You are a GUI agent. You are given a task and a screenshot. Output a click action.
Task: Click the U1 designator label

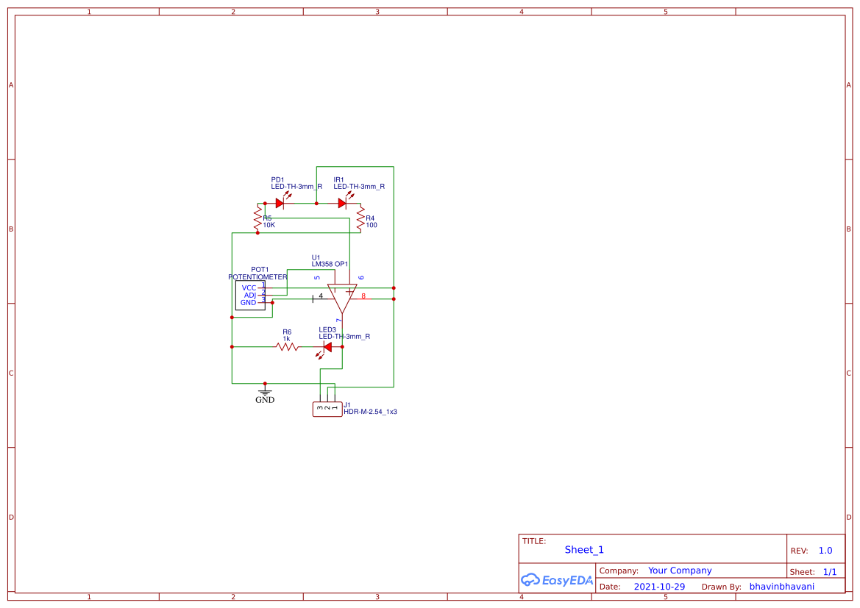316,257
